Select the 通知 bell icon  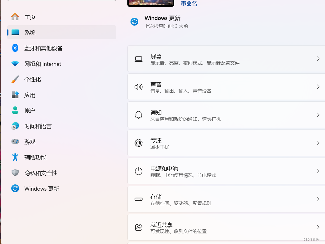tap(139, 115)
